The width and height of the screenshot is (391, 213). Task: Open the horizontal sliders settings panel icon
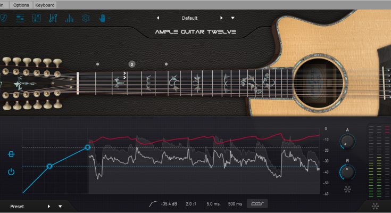tap(20, 18)
